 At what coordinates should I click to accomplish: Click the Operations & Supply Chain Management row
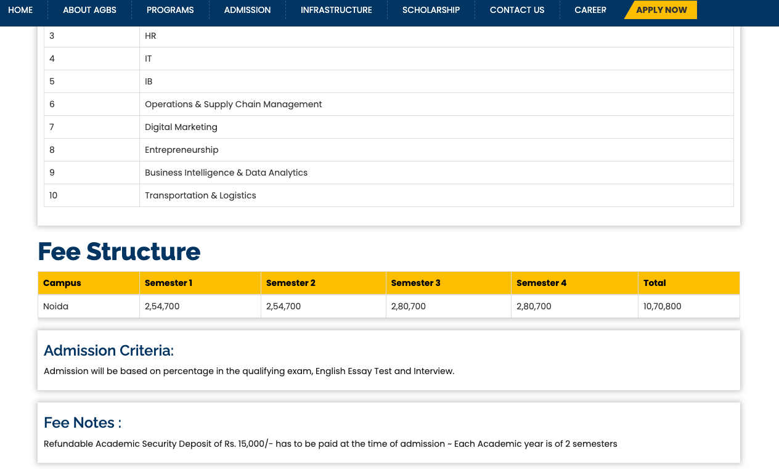pos(233,104)
